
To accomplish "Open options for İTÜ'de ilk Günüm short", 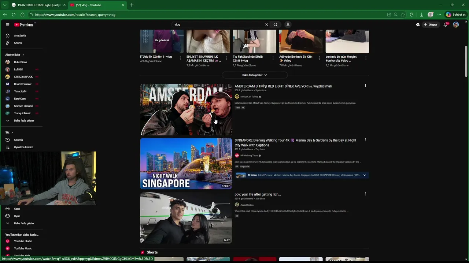I will (180, 58).
